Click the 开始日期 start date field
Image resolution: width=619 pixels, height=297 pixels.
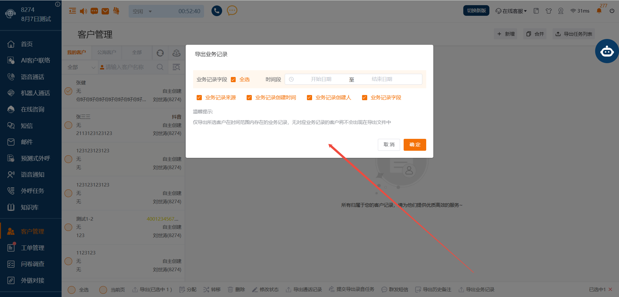[x=321, y=79]
